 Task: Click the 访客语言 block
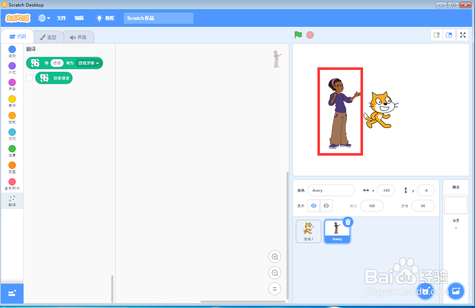(54, 78)
